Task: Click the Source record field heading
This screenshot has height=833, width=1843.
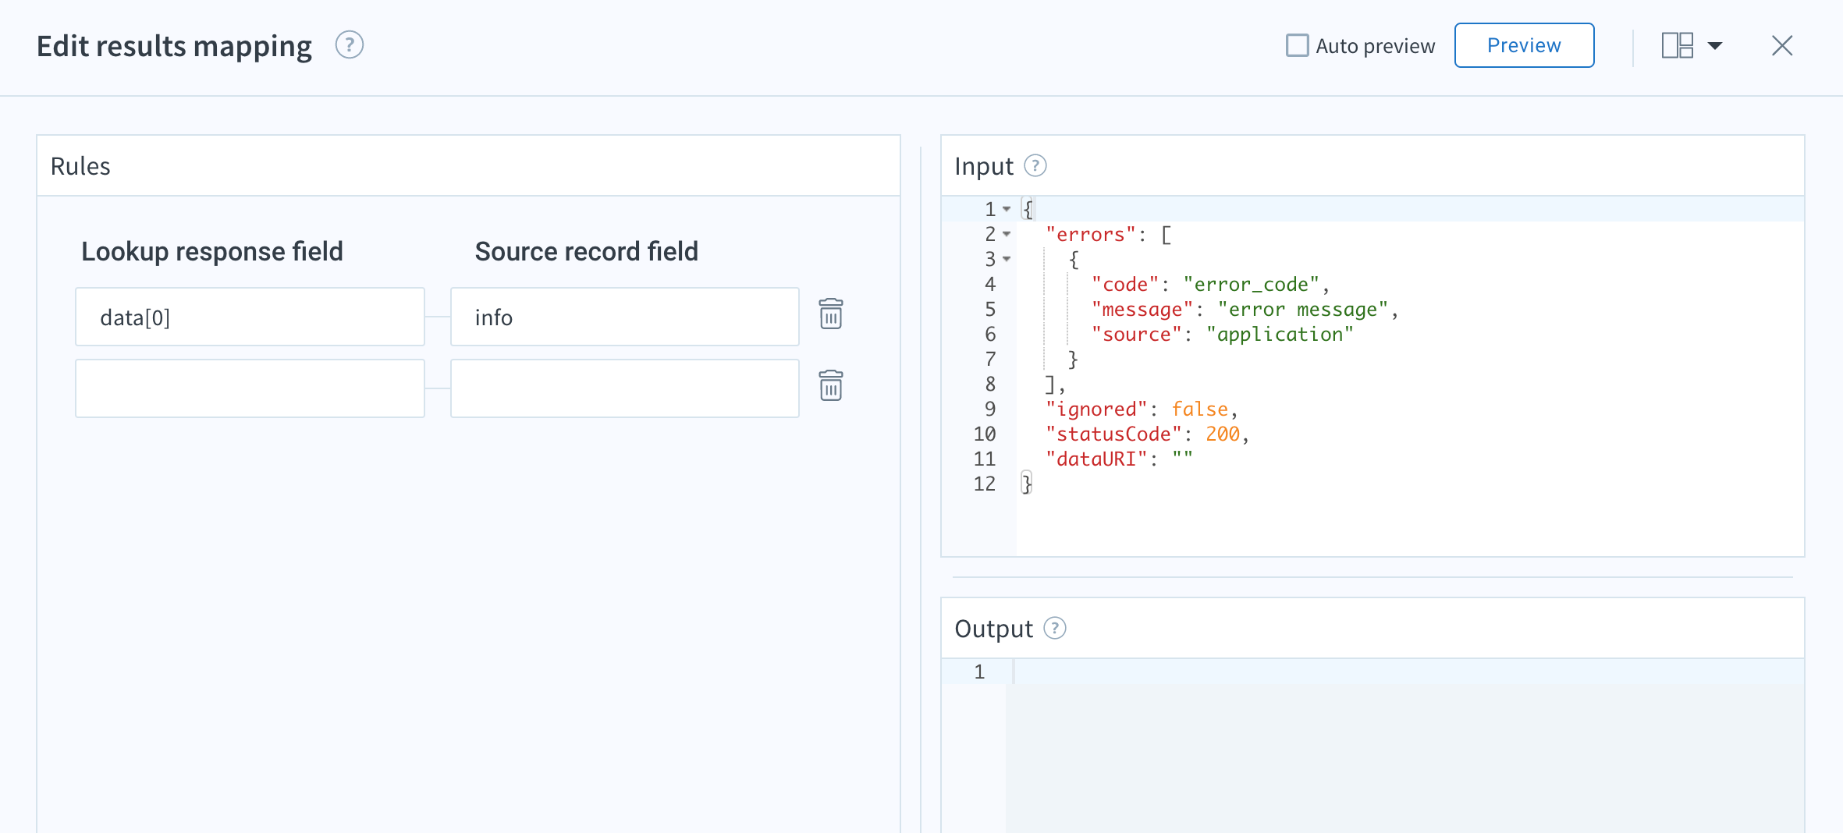Action: [x=587, y=251]
